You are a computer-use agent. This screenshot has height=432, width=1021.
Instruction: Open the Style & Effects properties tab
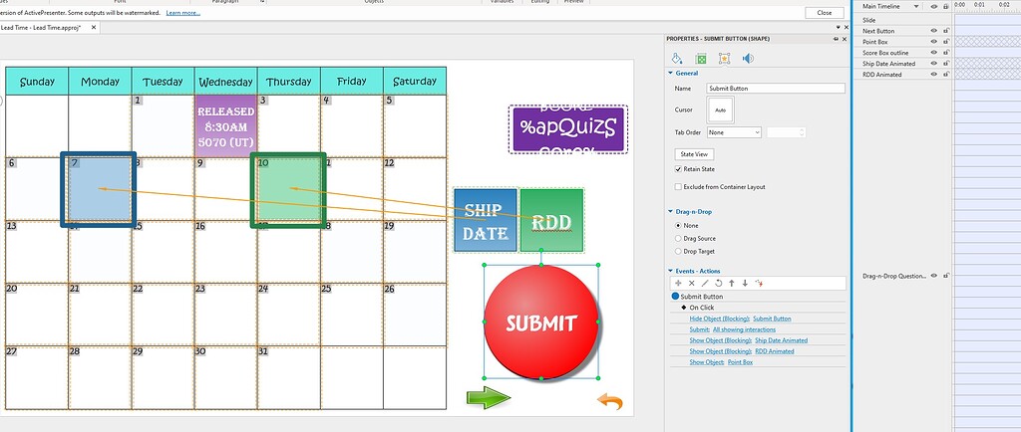tap(677, 59)
